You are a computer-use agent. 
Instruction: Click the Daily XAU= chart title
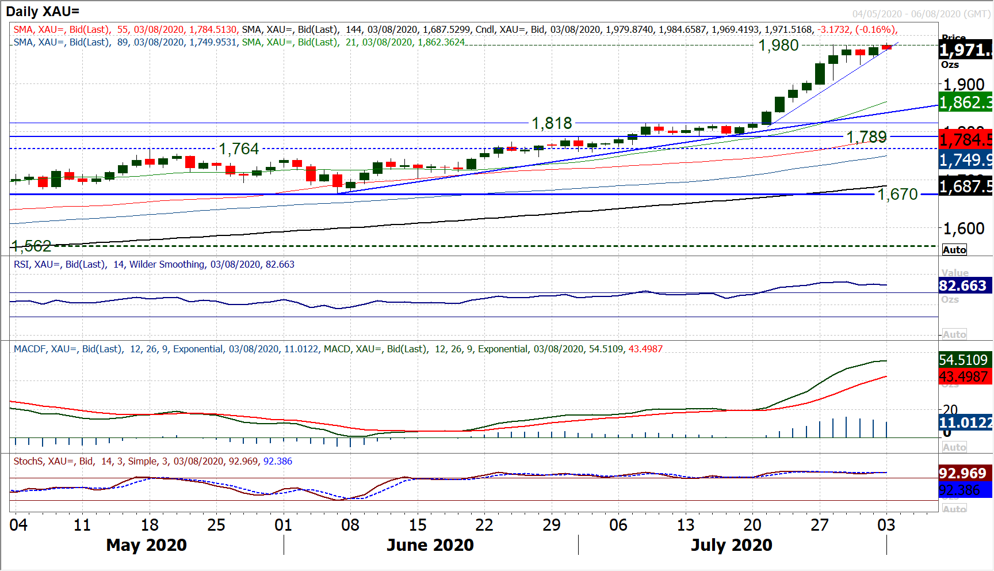(x=43, y=11)
